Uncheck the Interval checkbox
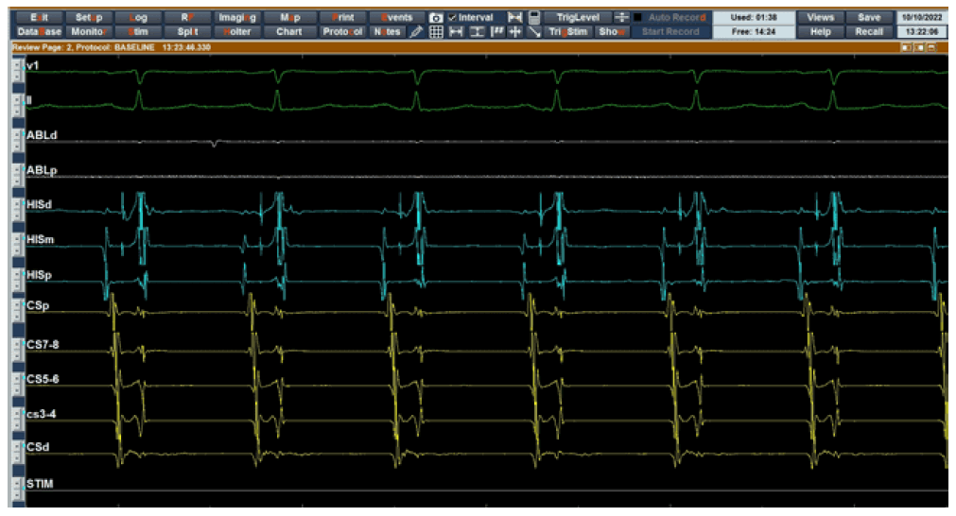Screen dimensions: 956x516 click(x=452, y=18)
